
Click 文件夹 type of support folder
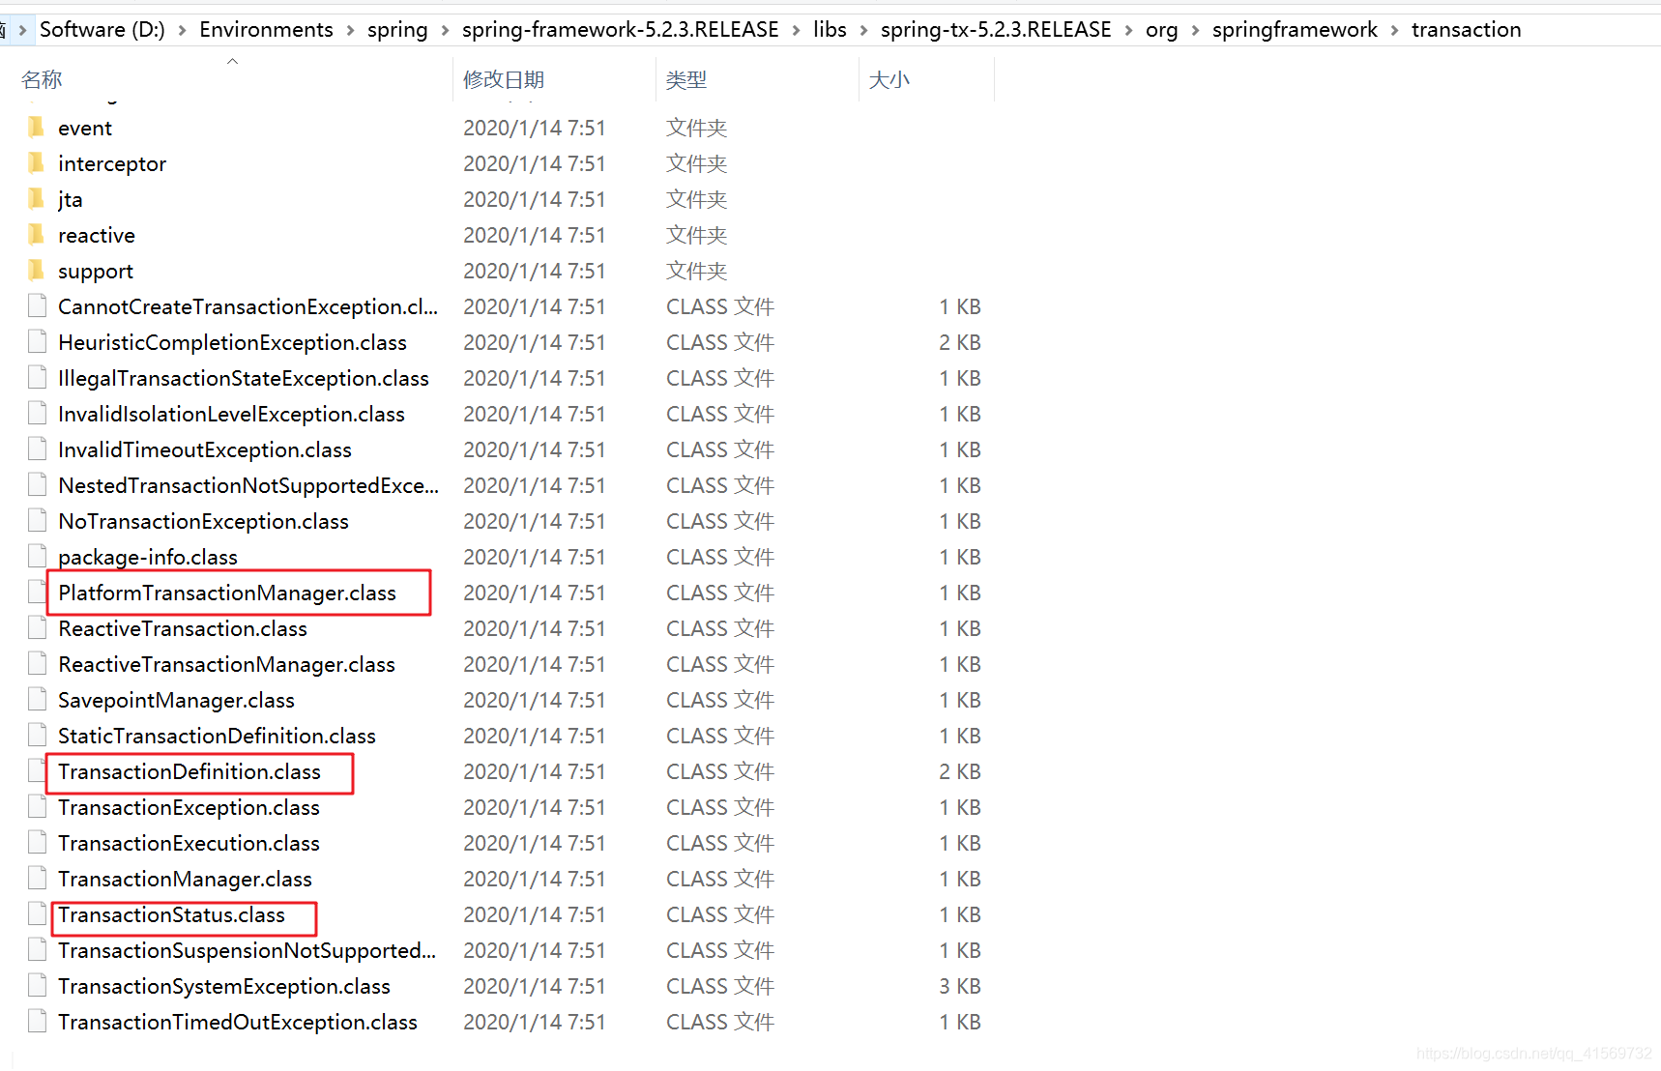click(x=696, y=271)
